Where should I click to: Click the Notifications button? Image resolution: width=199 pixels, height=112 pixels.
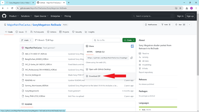(151, 25)
